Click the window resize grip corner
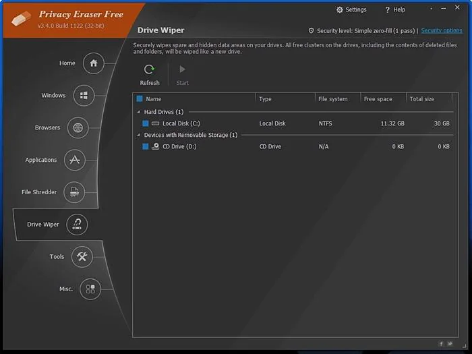Viewport: 472px width, 354px height. click(464, 346)
